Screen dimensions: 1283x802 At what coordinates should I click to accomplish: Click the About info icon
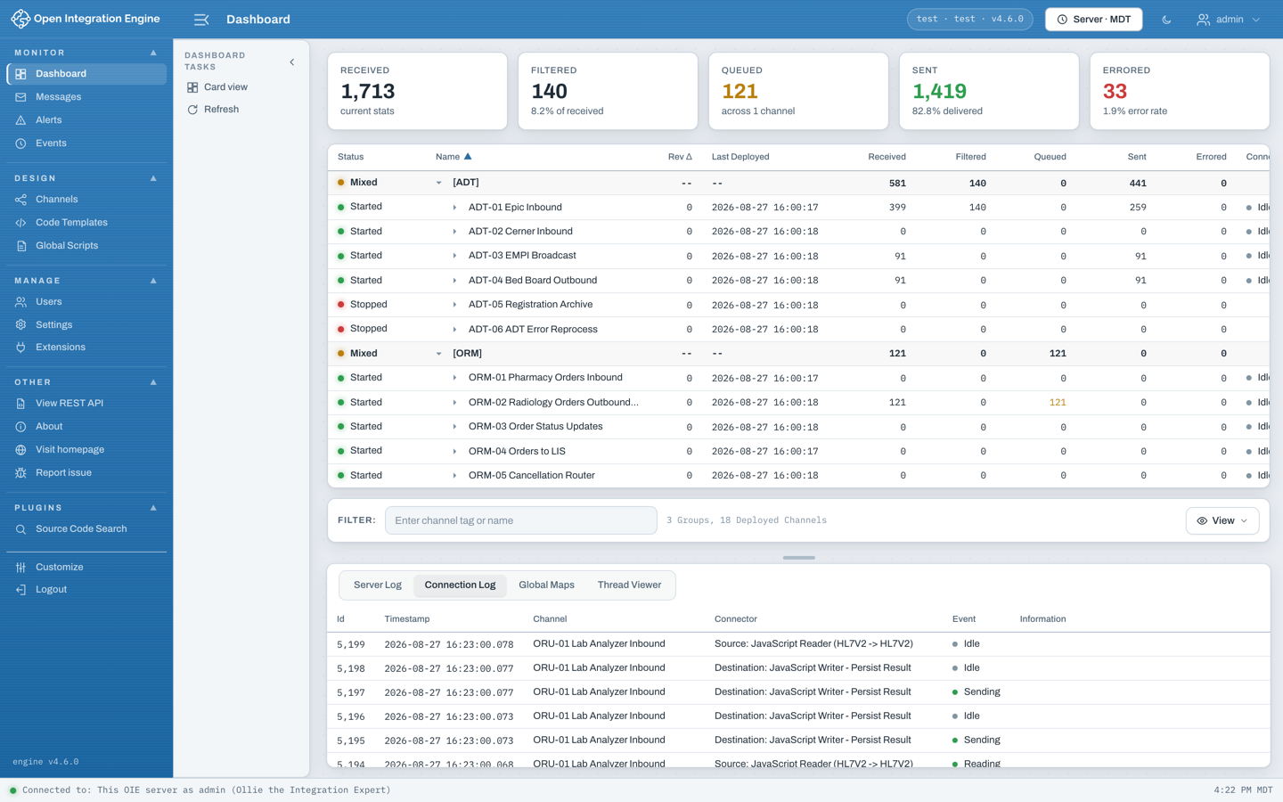[20, 427]
